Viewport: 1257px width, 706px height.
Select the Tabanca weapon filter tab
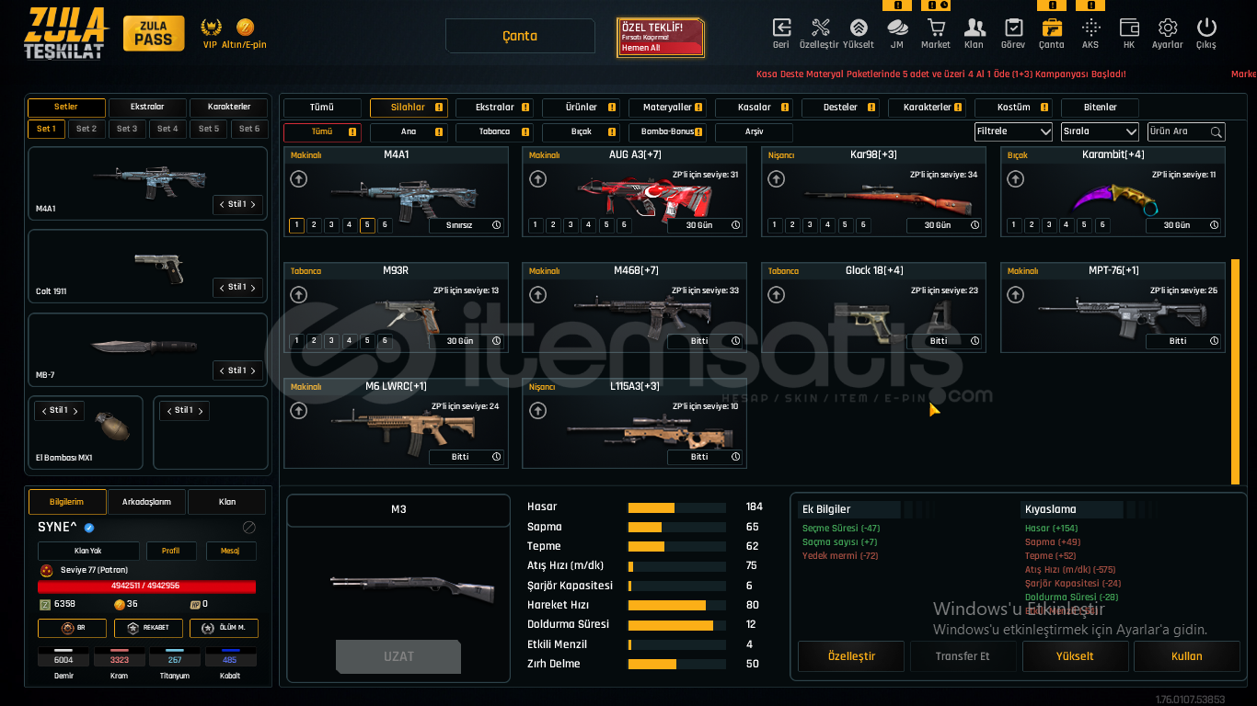tap(494, 132)
